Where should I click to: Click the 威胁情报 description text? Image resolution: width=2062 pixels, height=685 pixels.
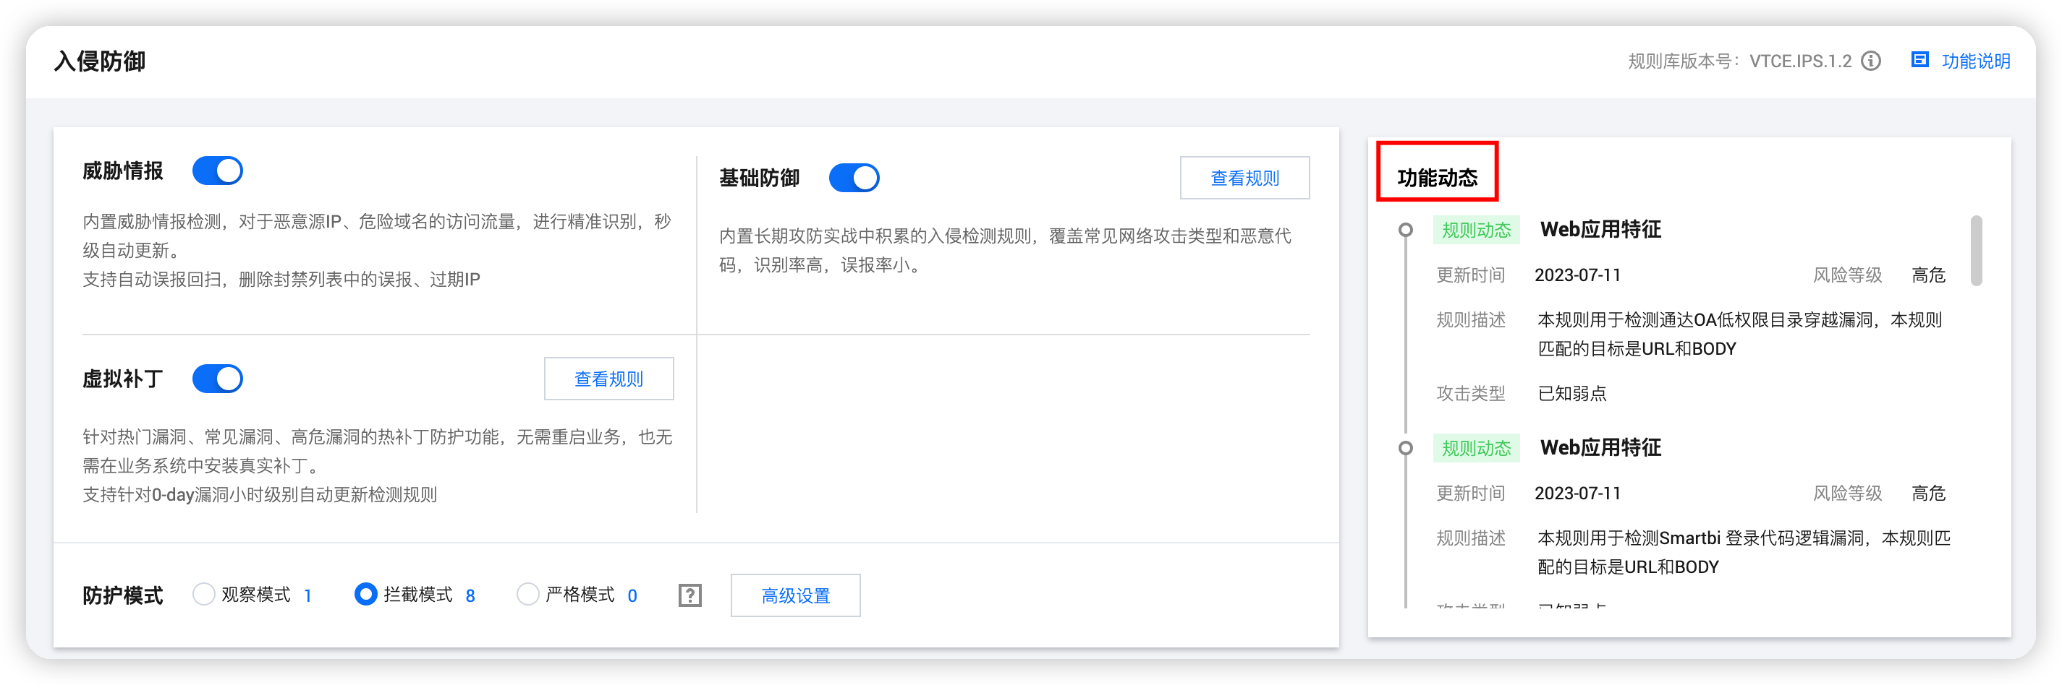click(377, 250)
